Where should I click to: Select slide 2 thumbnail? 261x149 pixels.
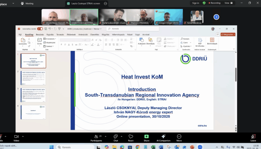pos(33,78)
